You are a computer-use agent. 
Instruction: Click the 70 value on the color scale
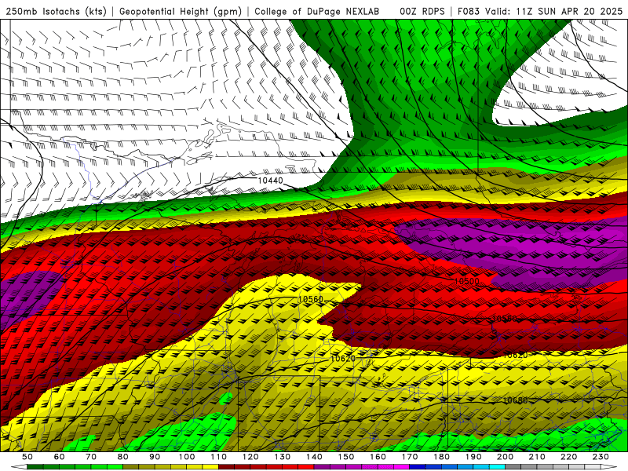[91, 457]
